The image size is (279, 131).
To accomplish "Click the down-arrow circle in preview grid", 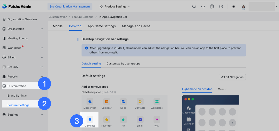I will click(x=232, y=123).
